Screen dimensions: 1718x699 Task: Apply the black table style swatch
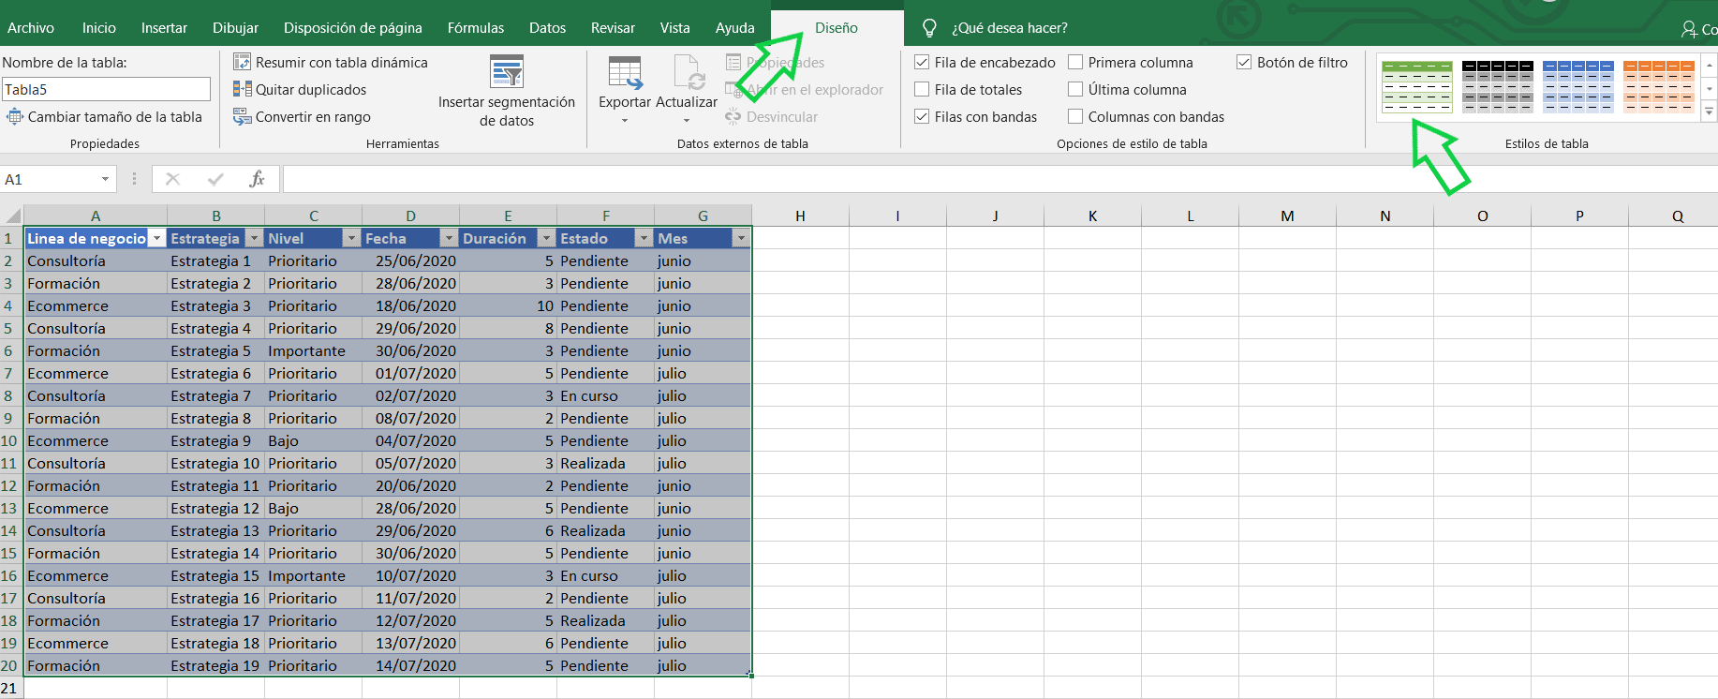tap(1497, 86)
